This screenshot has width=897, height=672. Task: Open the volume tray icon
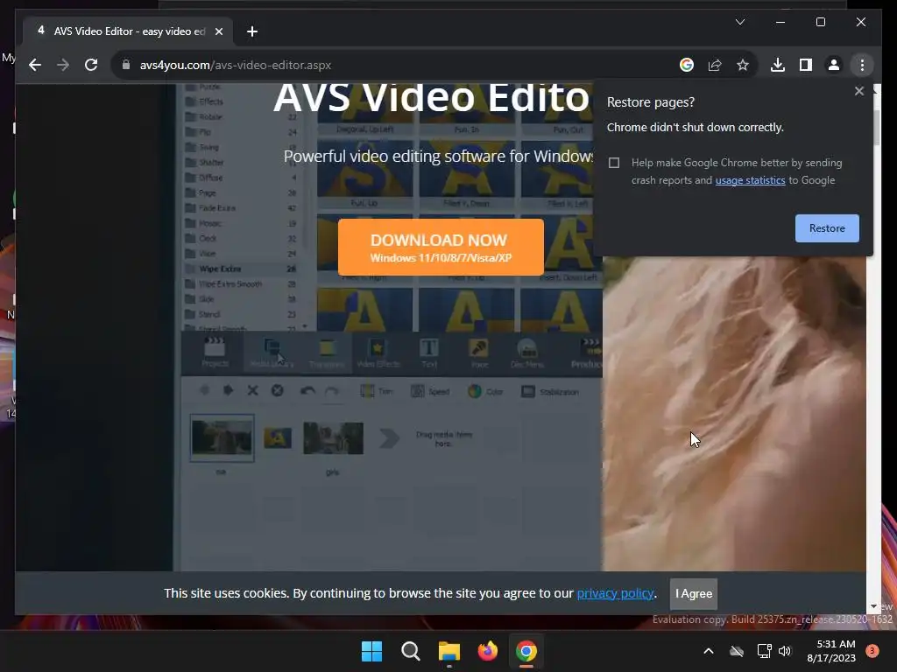[785, 651]
